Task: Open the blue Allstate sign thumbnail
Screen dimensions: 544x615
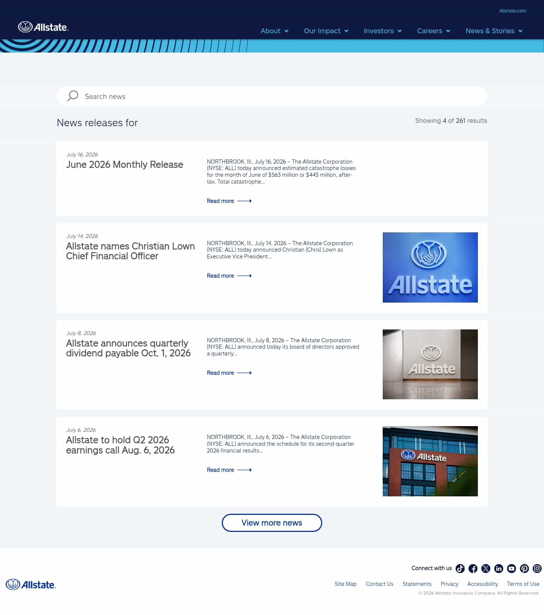Action: click(x=430, y=267)
